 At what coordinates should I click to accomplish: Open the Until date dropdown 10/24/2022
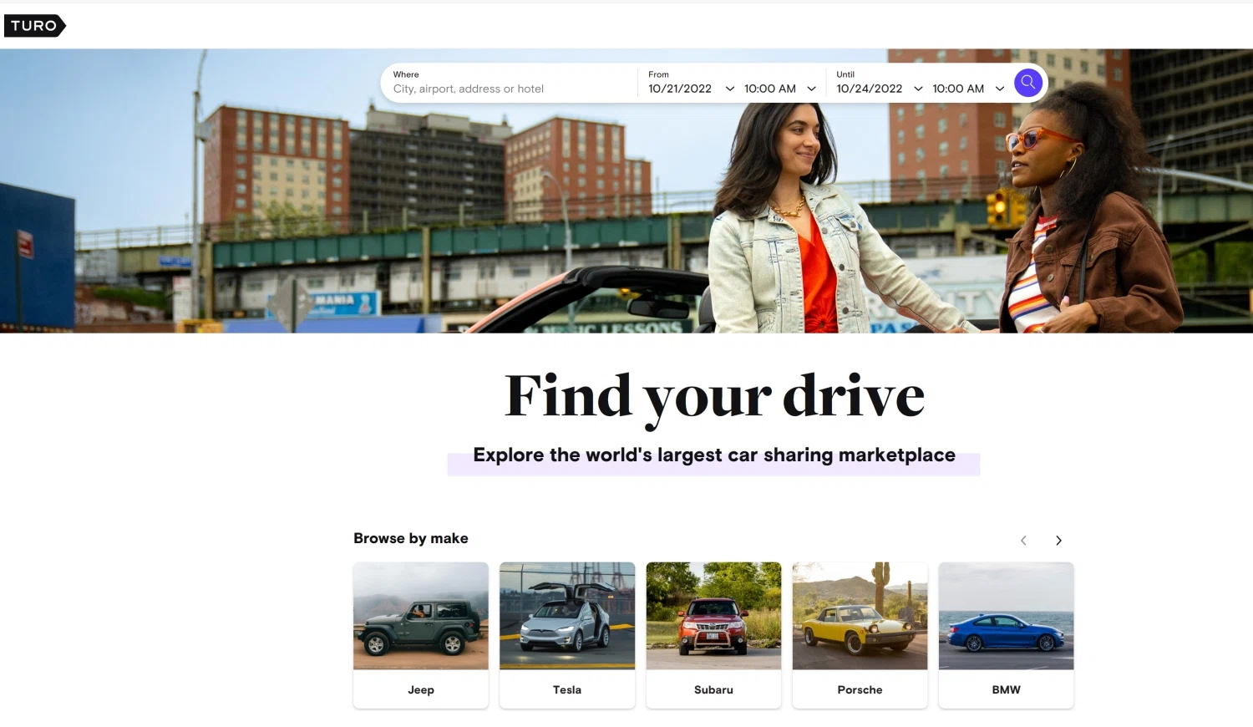pos(880,89)
